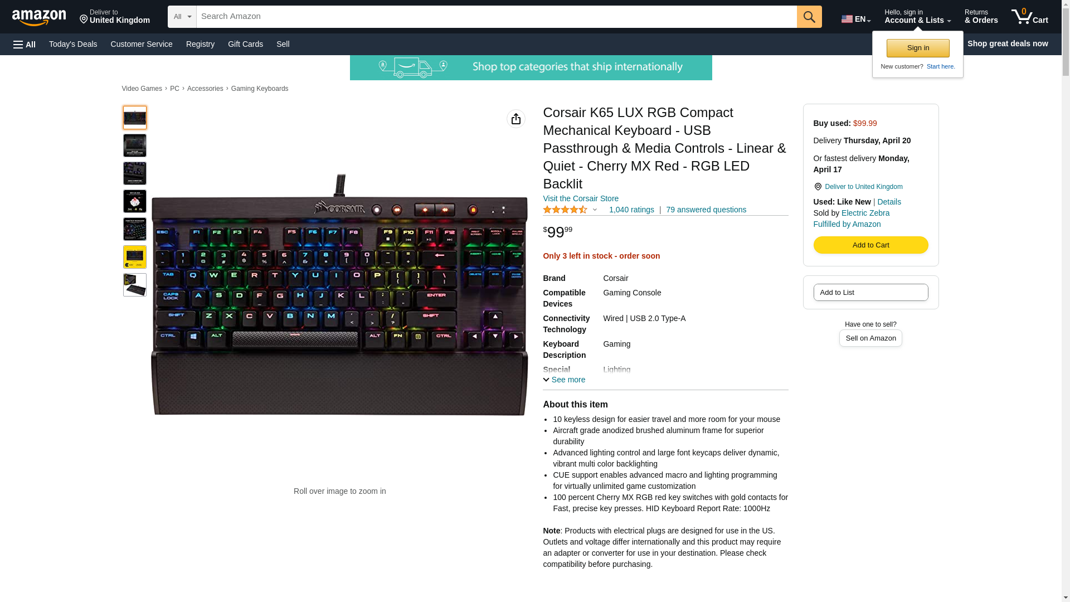Click the star rating icon
The width and height of the screenshot is (1070, 602).
pos(565,210)
